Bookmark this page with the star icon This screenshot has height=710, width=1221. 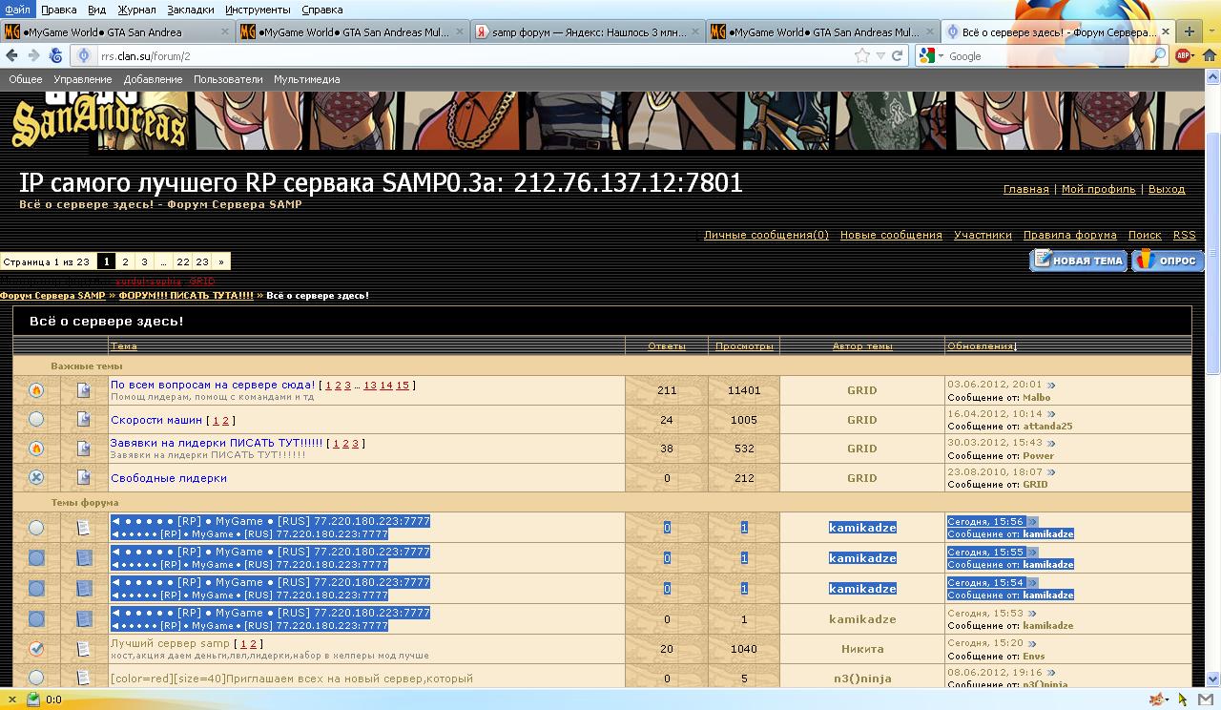(x=862, y=55)
